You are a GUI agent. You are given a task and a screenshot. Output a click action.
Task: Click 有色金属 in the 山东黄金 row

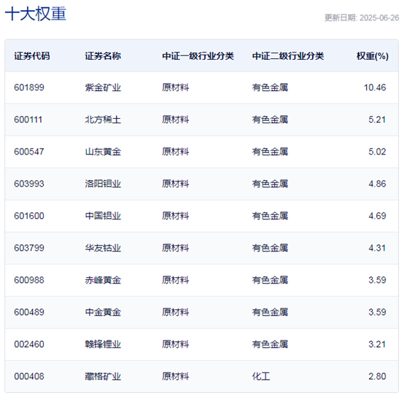[270, 152]
